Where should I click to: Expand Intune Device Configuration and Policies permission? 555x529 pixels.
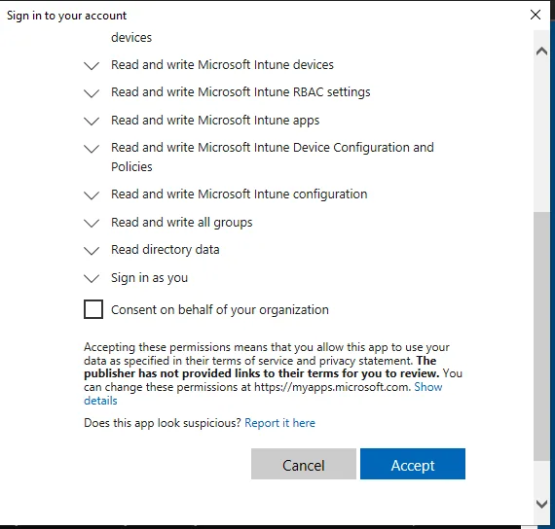pyautogui.click(x=92, y=149)
